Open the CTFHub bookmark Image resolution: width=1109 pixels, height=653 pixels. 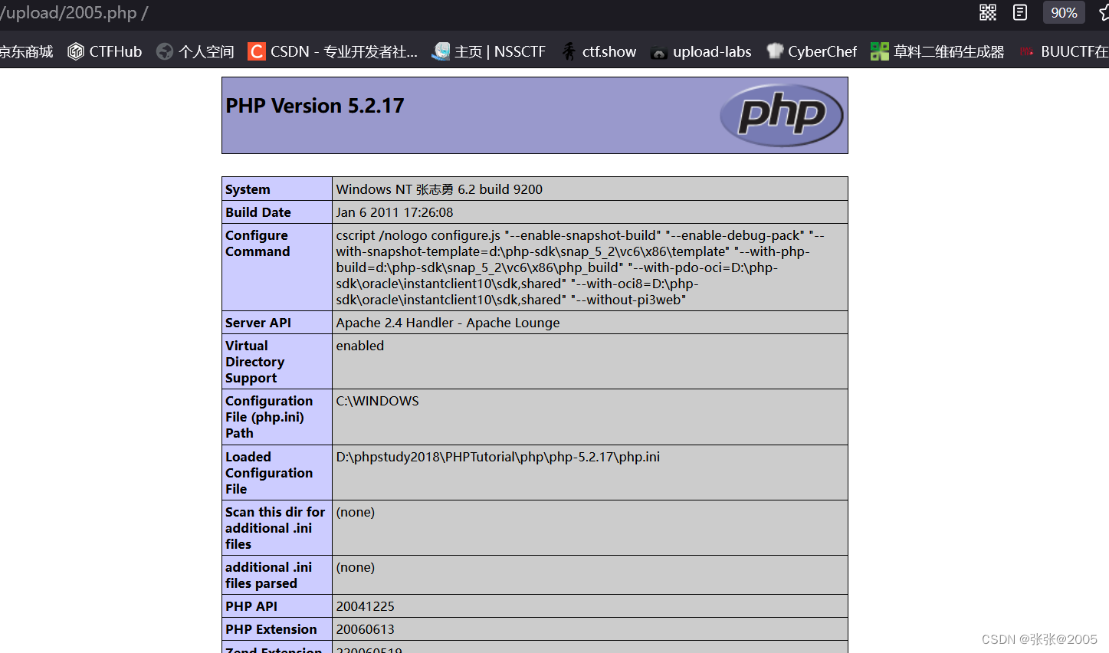pyautogui.click(x=105, y=51)
